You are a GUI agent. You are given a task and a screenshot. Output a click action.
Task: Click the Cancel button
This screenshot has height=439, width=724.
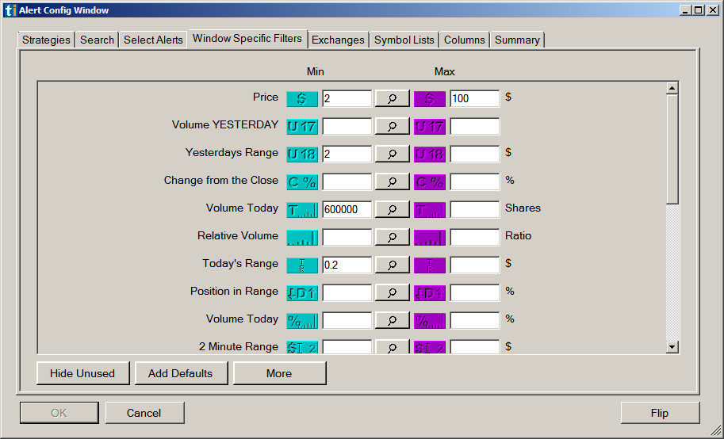(x=144, y=413)
